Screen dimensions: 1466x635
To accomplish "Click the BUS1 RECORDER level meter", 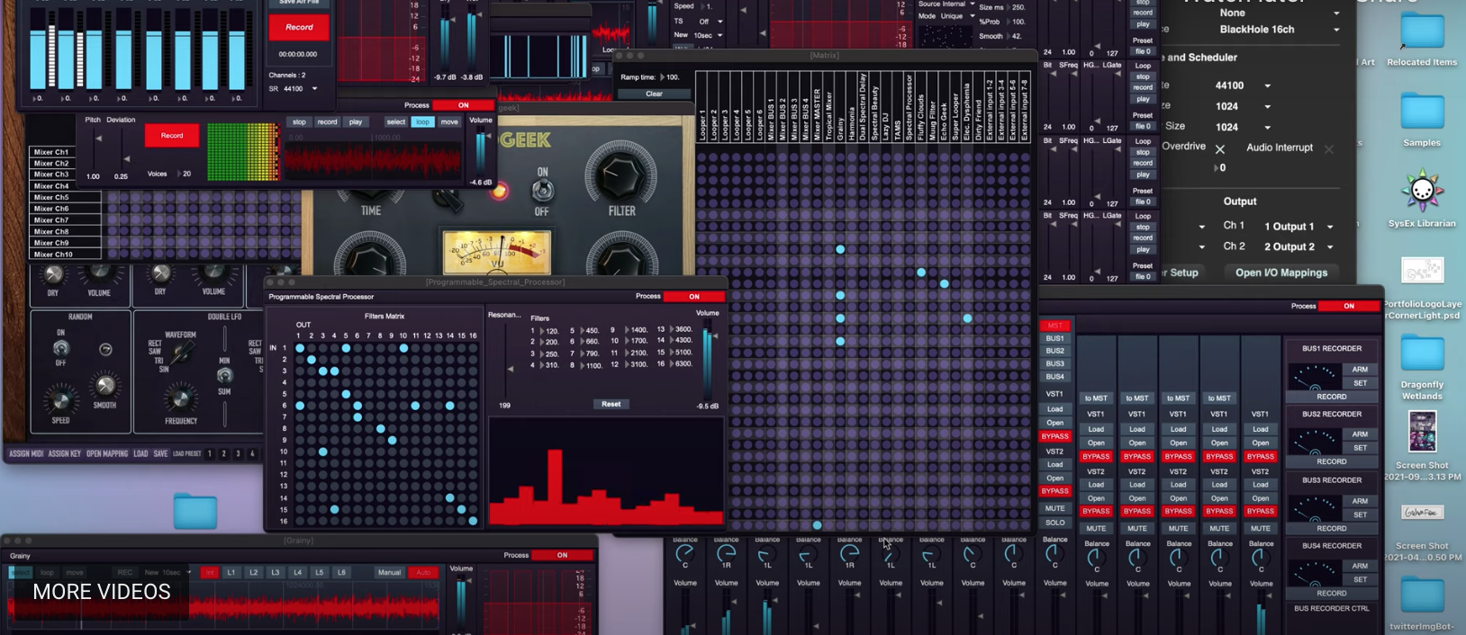I will tap(1314, 376).
